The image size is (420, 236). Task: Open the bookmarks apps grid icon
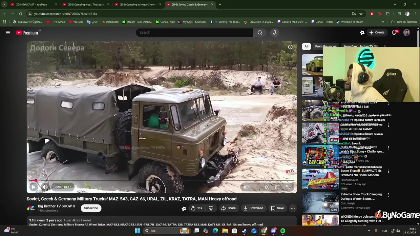coord(4,22)
